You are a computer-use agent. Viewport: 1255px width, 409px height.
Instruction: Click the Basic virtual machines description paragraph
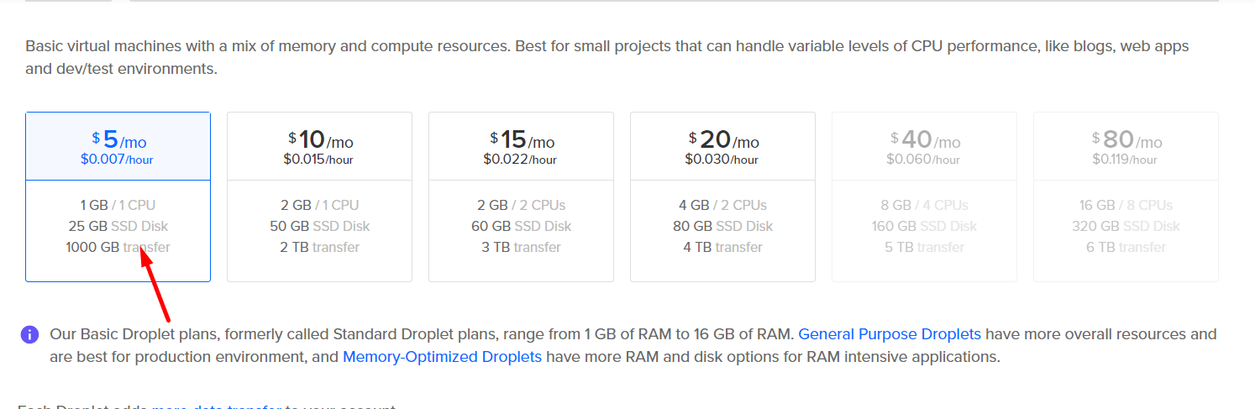607,57
